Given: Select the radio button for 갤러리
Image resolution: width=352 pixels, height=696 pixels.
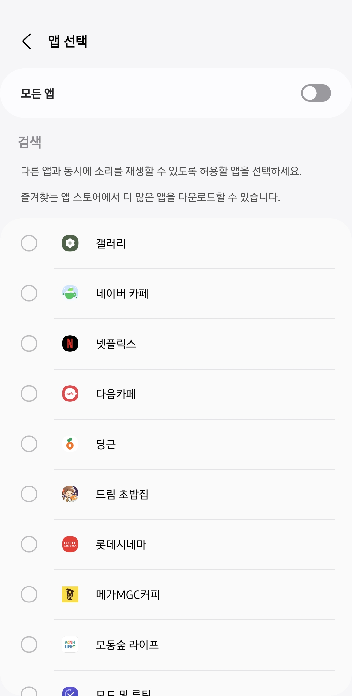Looking at the screenshot, I should tap(29, 243).
